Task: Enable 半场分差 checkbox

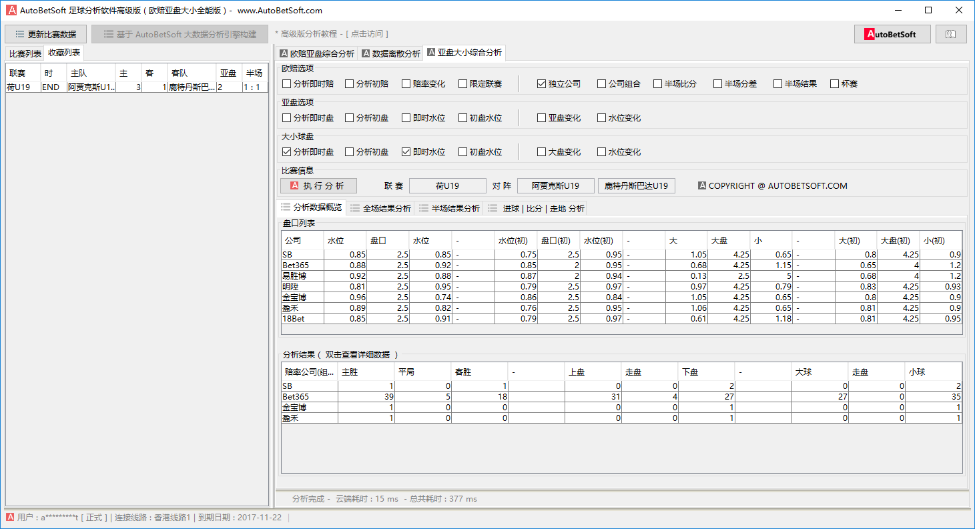Action: (735, 84)
